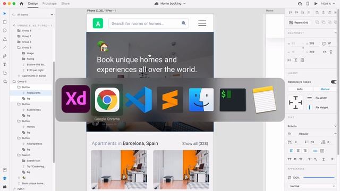The width and height of the screenshot is (340, 191).
Task: Select Auto Width text box mode
Action: 315,151
